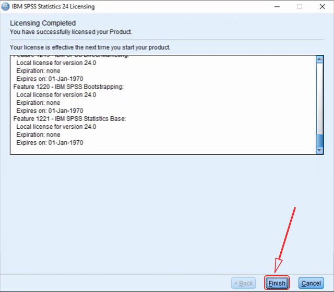Click 'Expires on: 01-Jan-1970' under Feature 1221
Viewport: 334px width, 292px height.
50,142
